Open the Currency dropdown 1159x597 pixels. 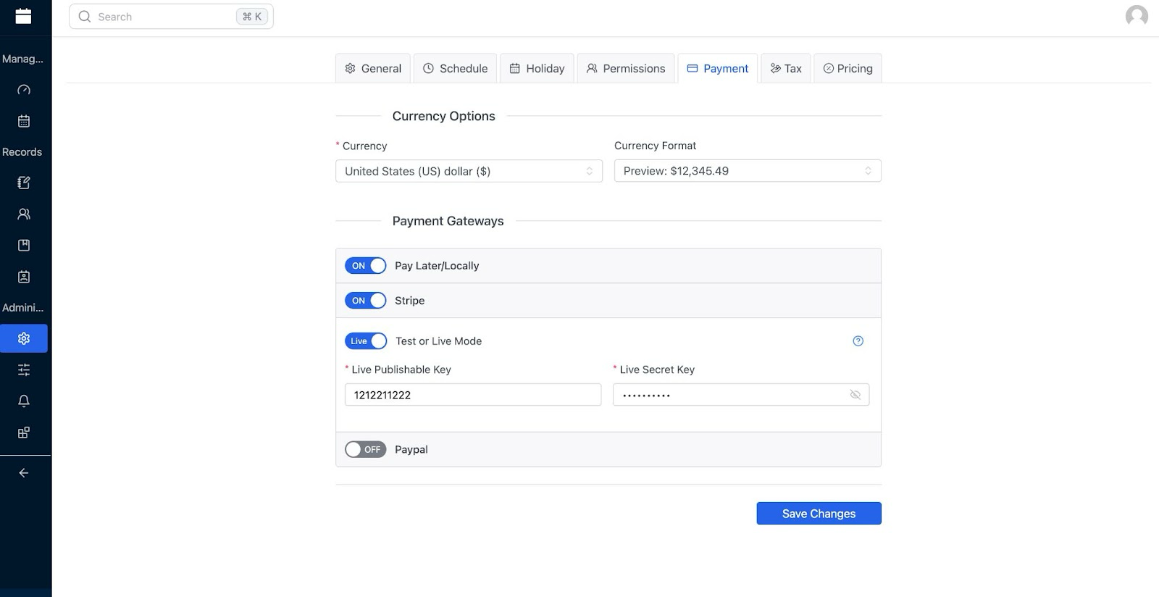click(469, 171)
